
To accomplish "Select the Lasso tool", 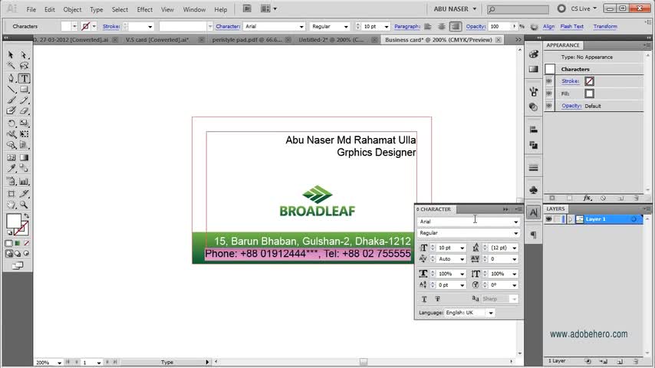I will tap(24, 66).
